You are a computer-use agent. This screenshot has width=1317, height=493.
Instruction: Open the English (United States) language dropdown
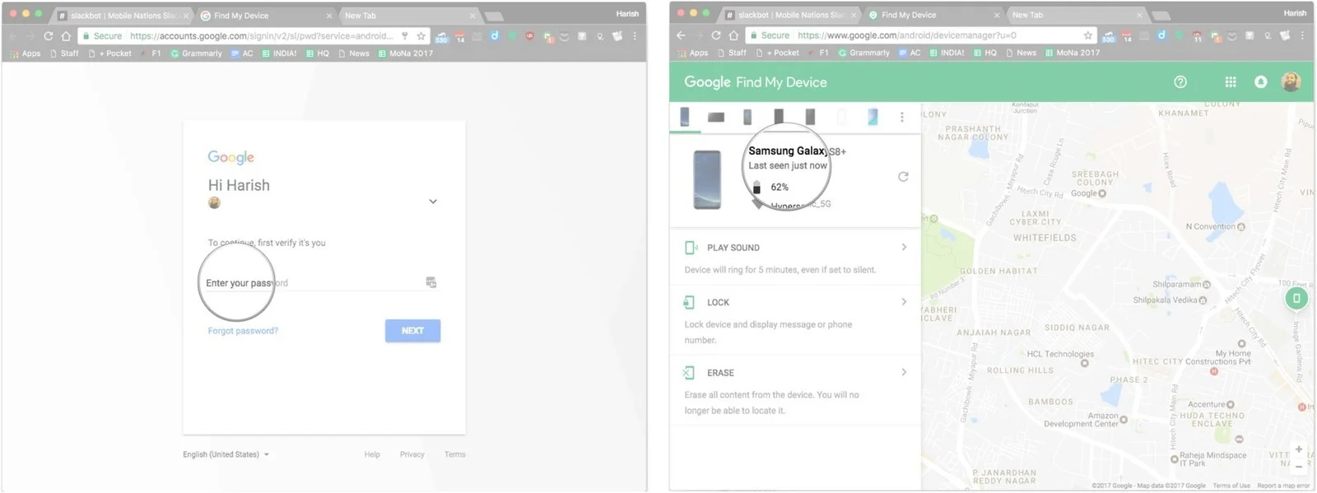tap(226, 454)
